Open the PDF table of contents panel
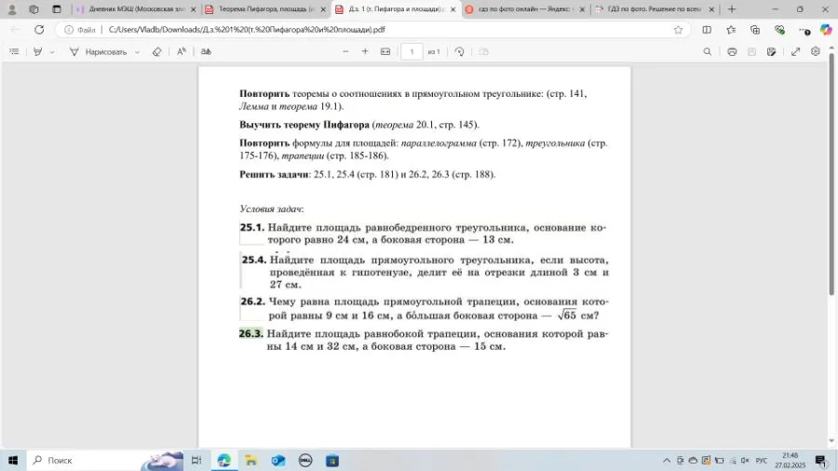This screenshot has width=838, height=471. (14, 52)
